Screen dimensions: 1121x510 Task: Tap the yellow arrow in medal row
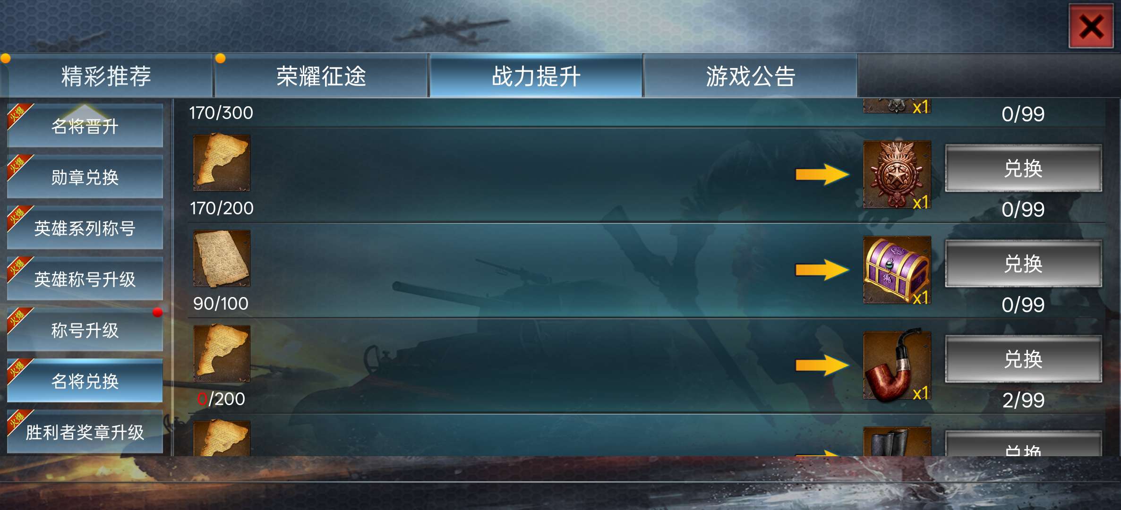point(822,175)
